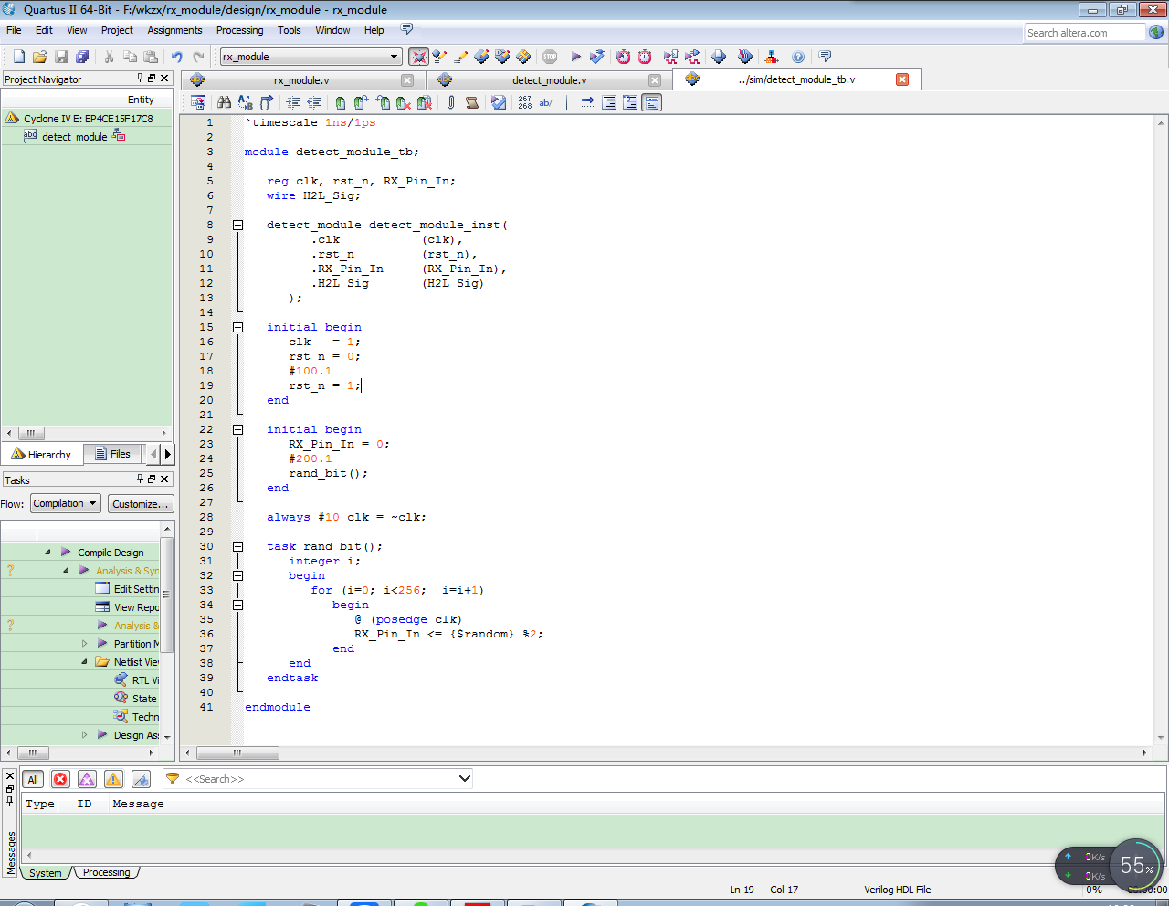Select the Find and Replace icon

[x=244, y=102]
